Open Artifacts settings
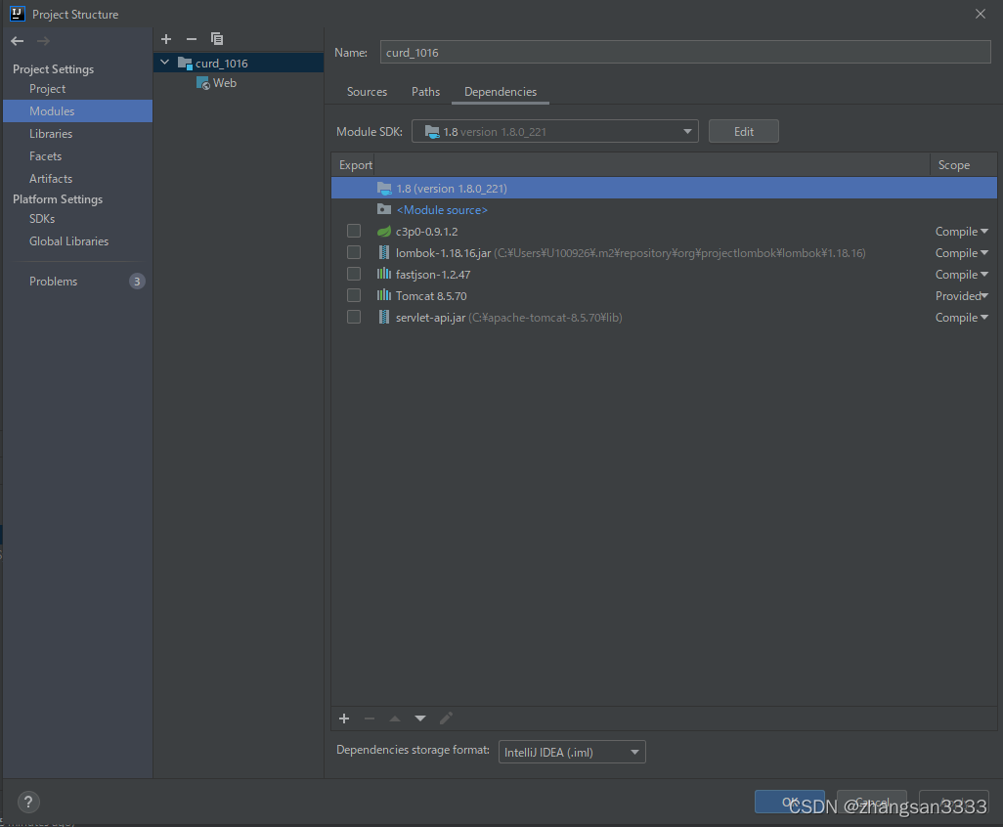 [51, 179]
